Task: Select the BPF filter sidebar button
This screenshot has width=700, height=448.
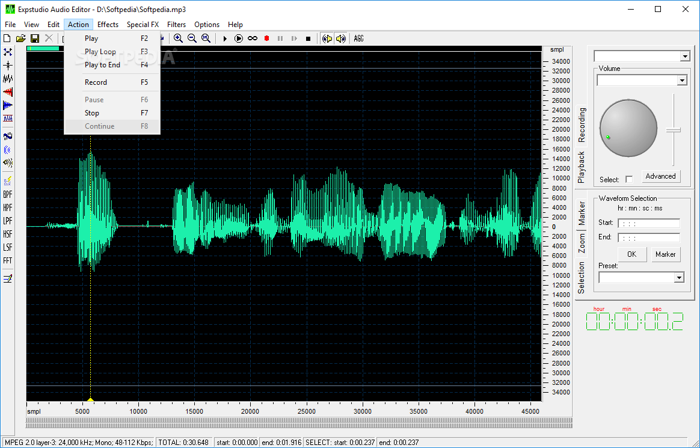Action: click(x=8, y=195)
